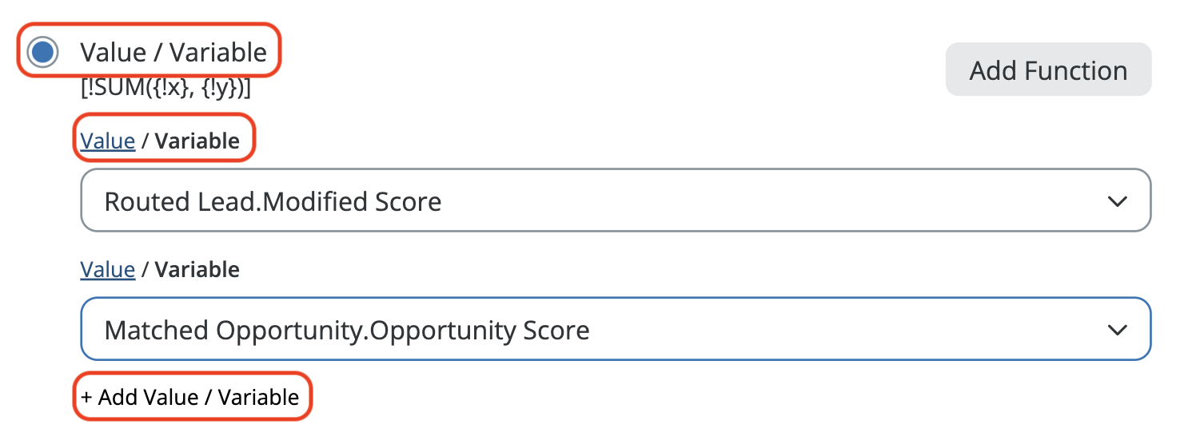Click the Add Function button
The width and height of the screenshot is (1204, 444).
point(1048,70)
